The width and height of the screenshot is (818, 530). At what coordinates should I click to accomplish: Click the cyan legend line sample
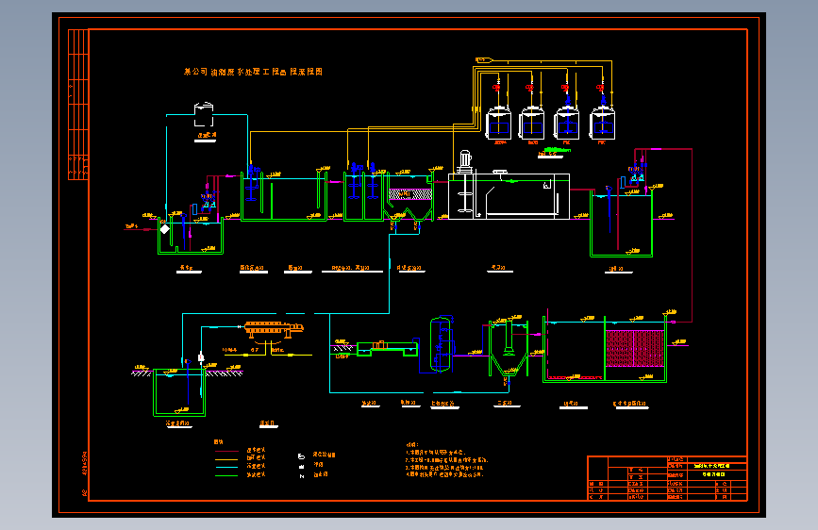pyautogui.click(x=226, y=468)
